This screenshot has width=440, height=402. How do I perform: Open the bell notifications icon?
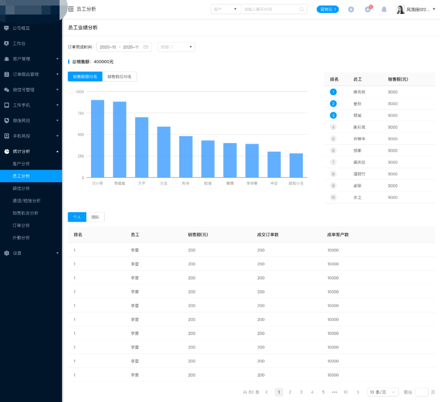coord(384,10)
